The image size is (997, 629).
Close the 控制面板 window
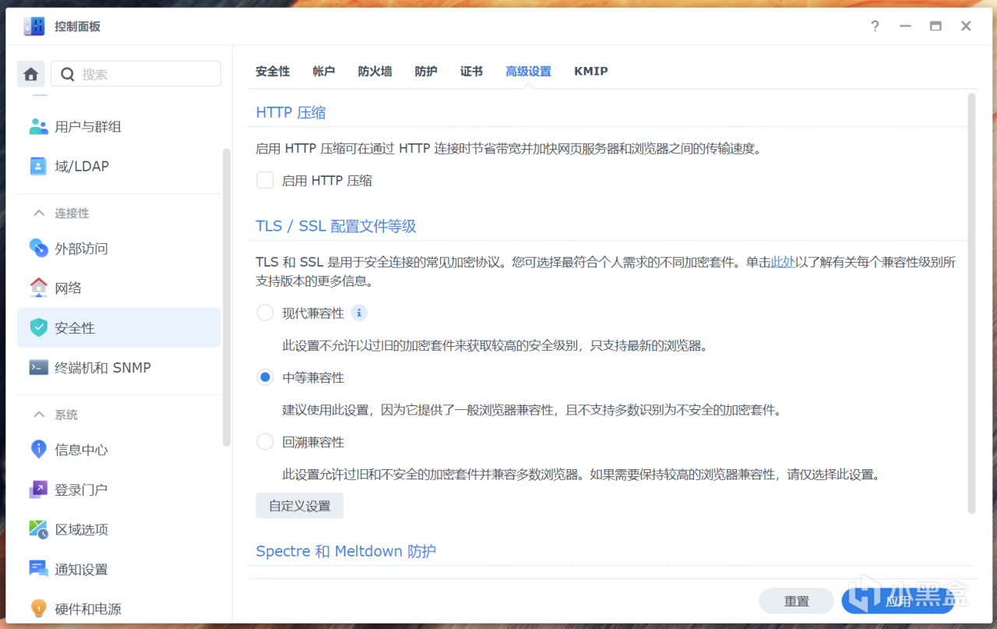(x=966, y=27)
